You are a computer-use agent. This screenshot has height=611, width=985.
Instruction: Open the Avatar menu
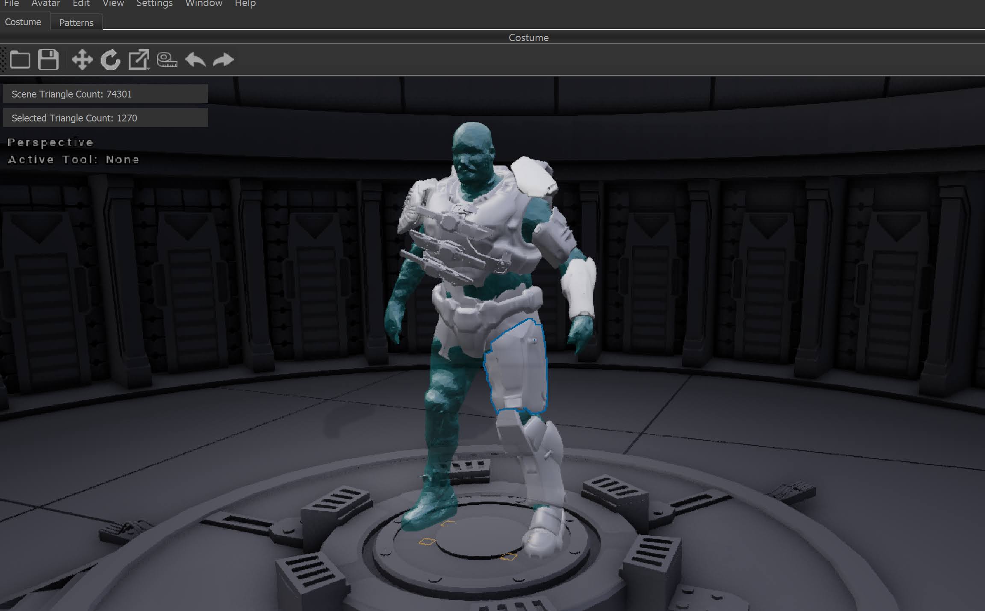[x=46, y=4]
